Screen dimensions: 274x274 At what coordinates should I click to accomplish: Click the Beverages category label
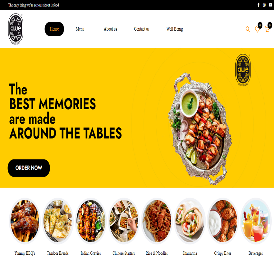point(256,253)
